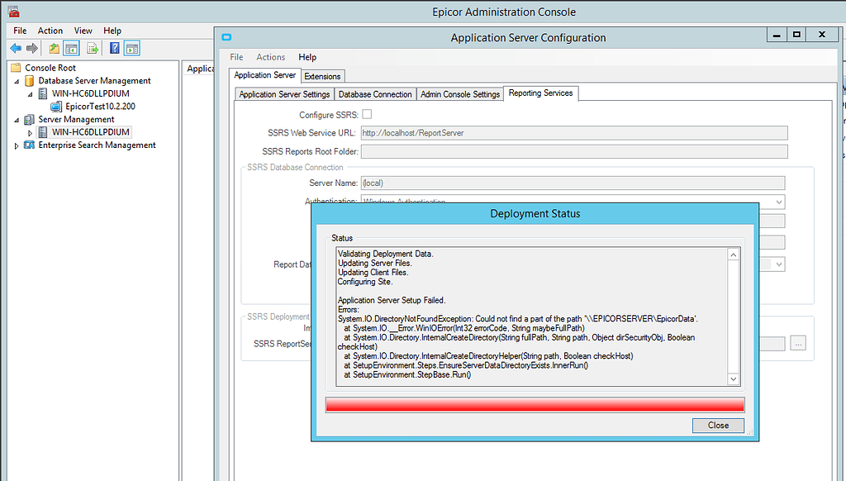Click the browse ellipsis button
The height and width of the screenshot is (481, 846).
click(797, 344)
